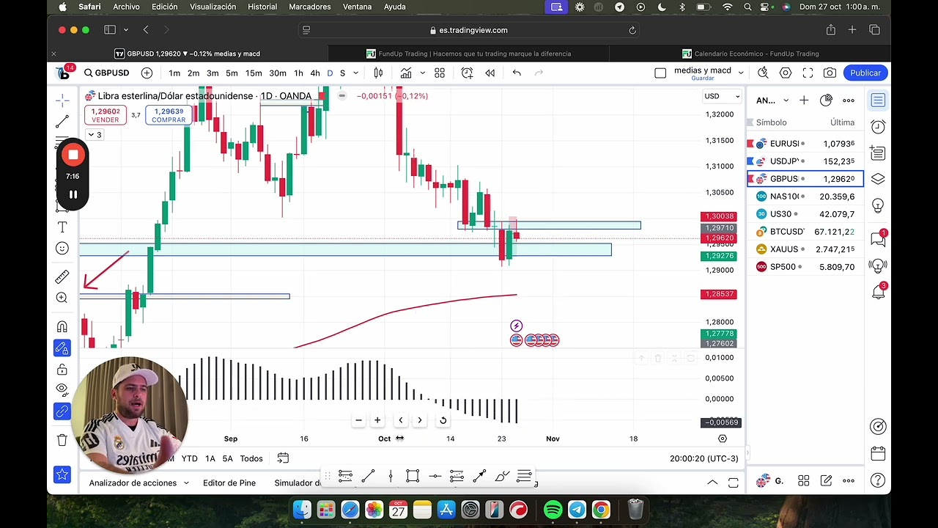Image resolution: width=938 pixels, height=528 pixels.
Task: Undo the last chart action
Action: pyautogui.click(x=517, y=73)
